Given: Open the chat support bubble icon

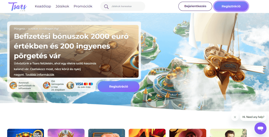Looking at the screenshot, I should click(x=260, y=128).
